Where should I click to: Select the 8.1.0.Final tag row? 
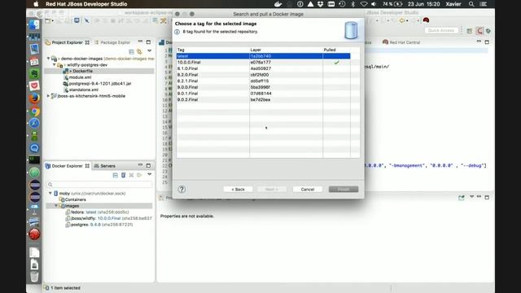(263, 68)
